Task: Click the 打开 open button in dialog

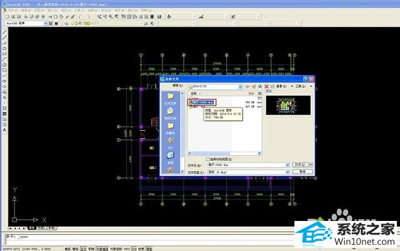Action: [300, 165]
